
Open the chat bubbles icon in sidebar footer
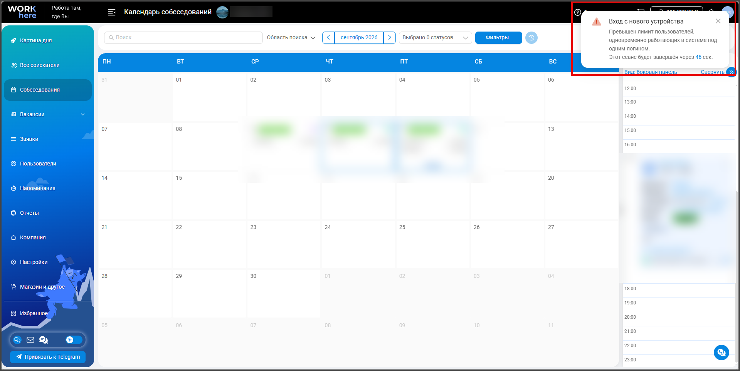pyautogui.click(x=17, y=340)
